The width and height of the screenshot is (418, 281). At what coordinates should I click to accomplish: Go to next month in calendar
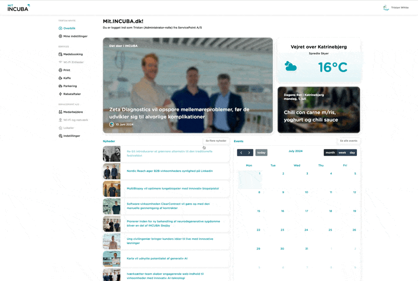(249, 153)
